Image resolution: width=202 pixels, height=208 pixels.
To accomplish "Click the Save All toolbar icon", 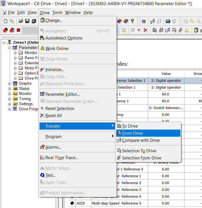I will [x=34, y=21].
